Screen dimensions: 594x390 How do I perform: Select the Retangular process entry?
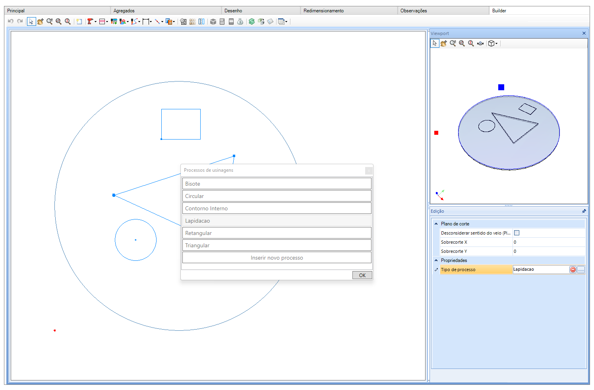point(277,233)
